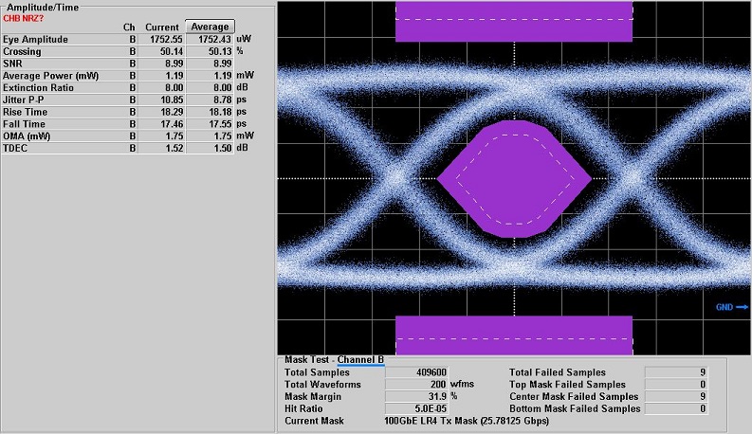
Task: Click the Current column header
Action: 161,27
